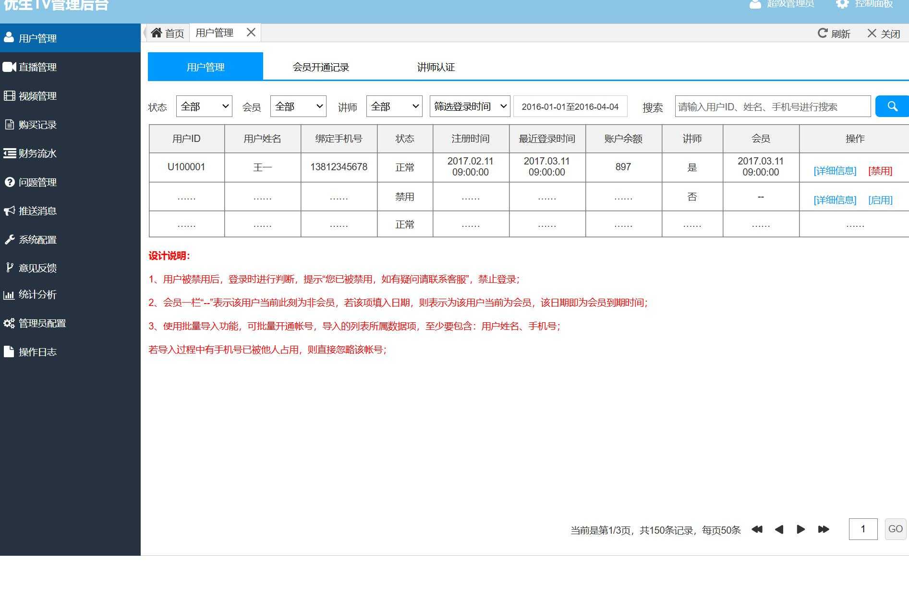909x597 pixels.
Task: Open 直播管理 in the sidebar
Action: coord(37,67)
